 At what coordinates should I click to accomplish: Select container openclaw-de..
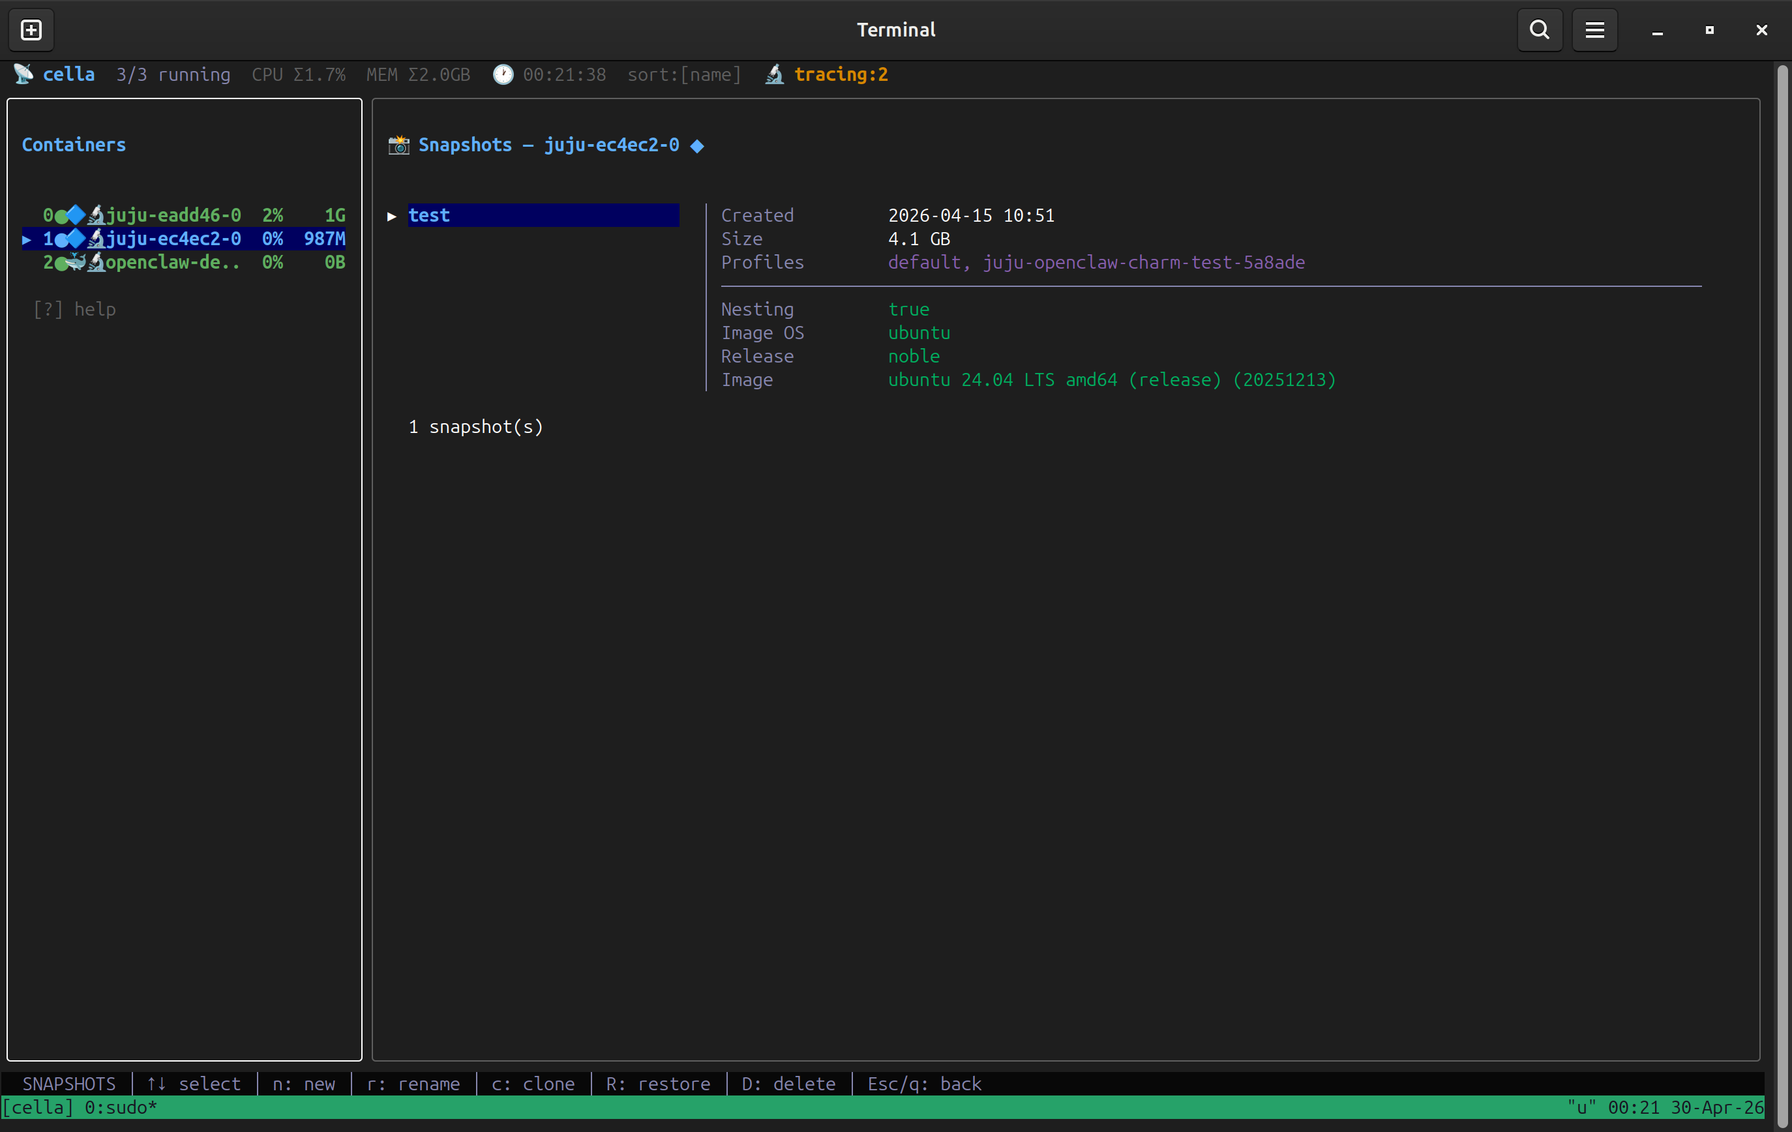[x=184, y=262]
